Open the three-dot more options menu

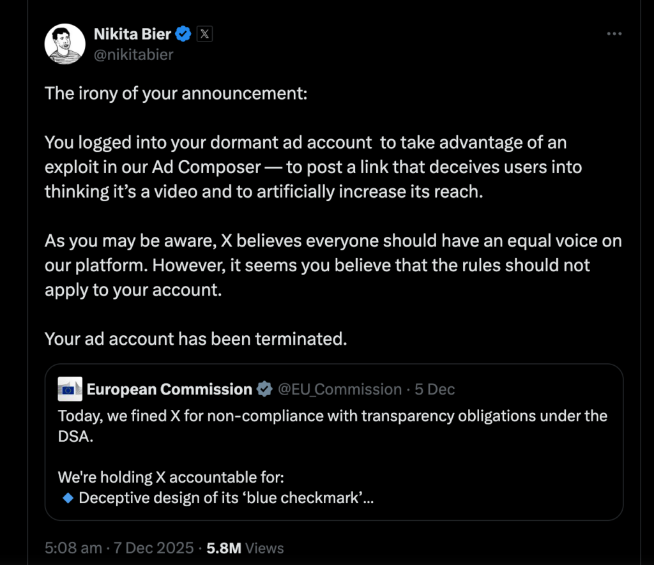[x=614, y=34]
